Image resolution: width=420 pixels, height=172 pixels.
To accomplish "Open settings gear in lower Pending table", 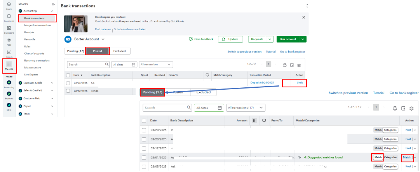I will coord(411,108).
